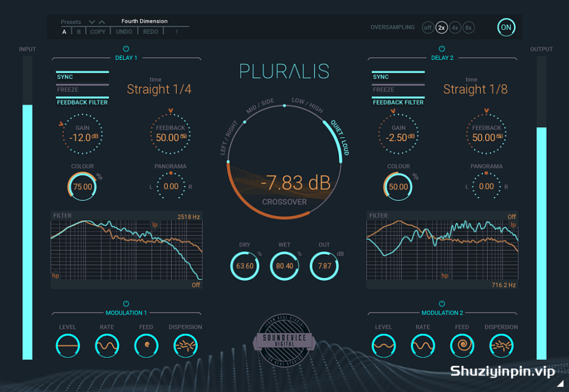The image size is (569, 392).
Task: Click the Delay 2 PANORAMA dial
Action: click(x=486, y=186)
